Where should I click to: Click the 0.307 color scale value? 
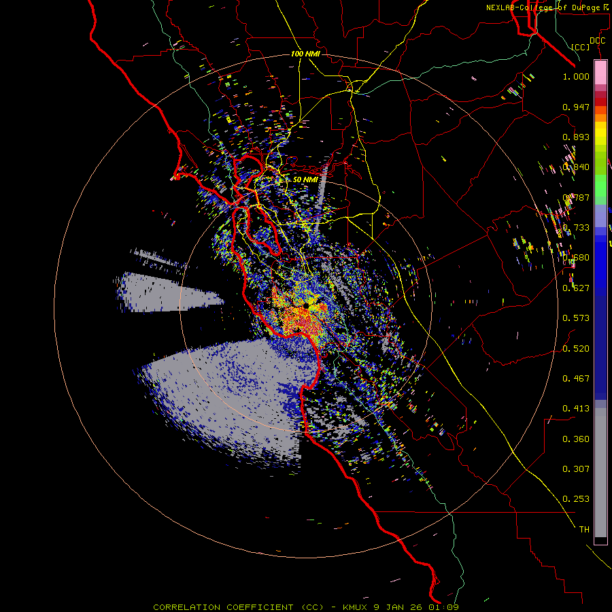pos(576,469)
